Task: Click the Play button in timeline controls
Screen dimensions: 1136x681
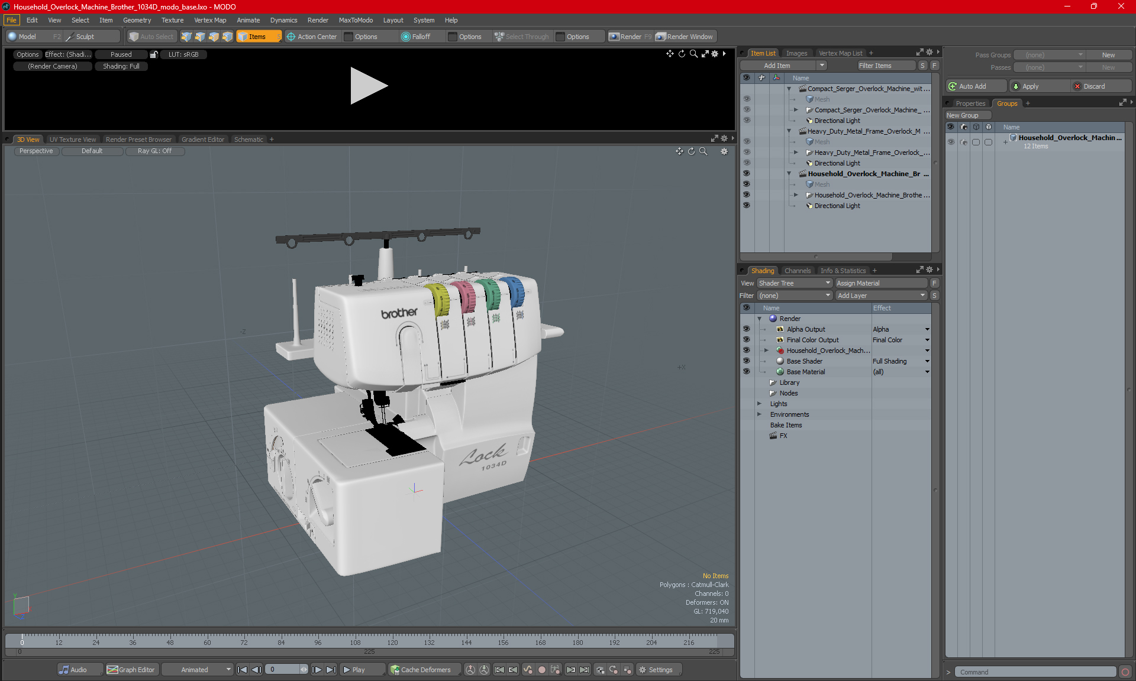Action: click(x=354, y=670)
